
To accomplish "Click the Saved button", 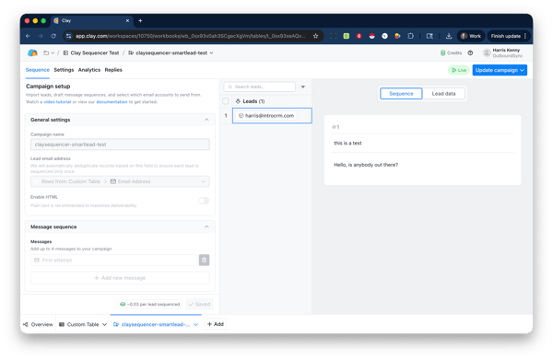I will [200, 304].
